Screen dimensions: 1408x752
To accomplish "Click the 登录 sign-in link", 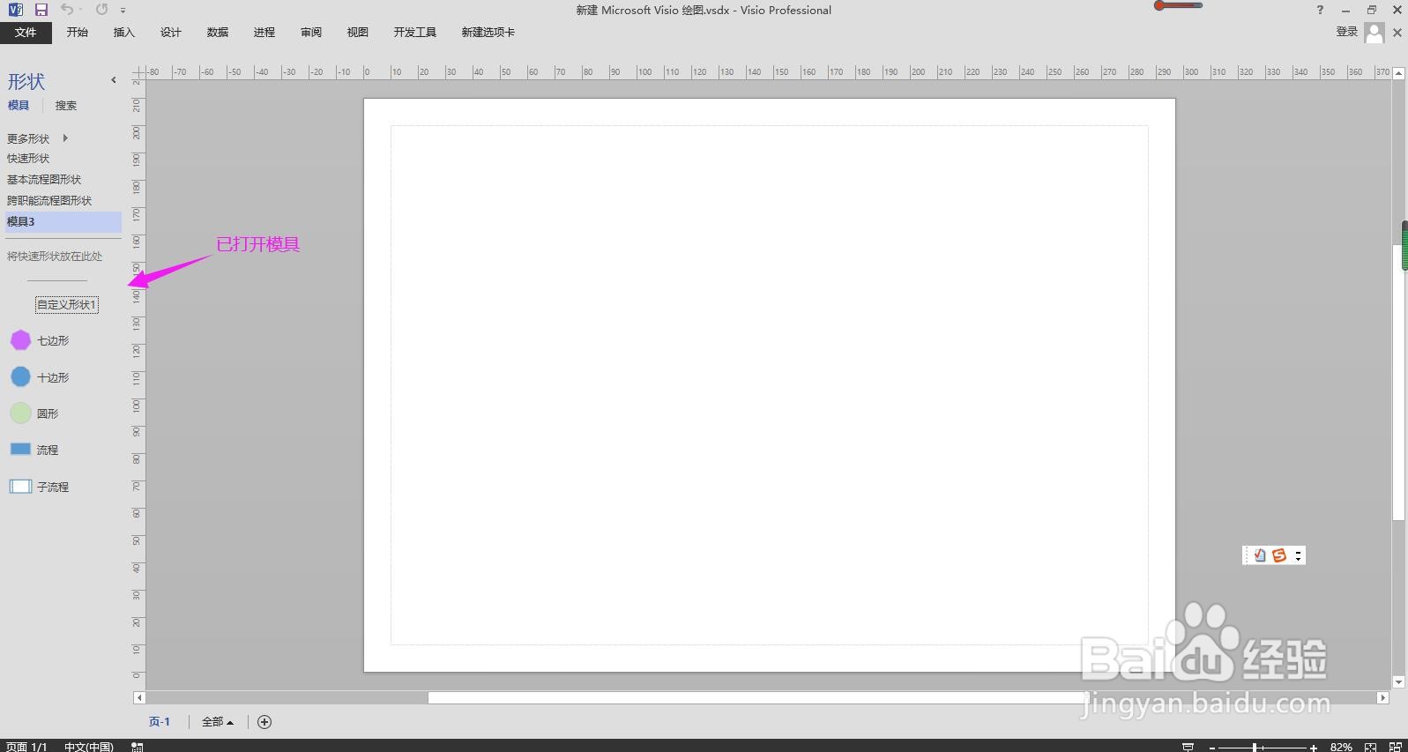I will click(x=1346, y=32).
